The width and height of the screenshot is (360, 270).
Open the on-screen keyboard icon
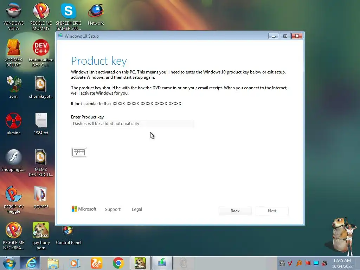tap(79, 152)
